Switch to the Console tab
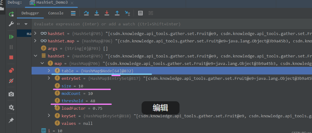The height and width of the screenshot is (133, 312). tap(56, 13)
